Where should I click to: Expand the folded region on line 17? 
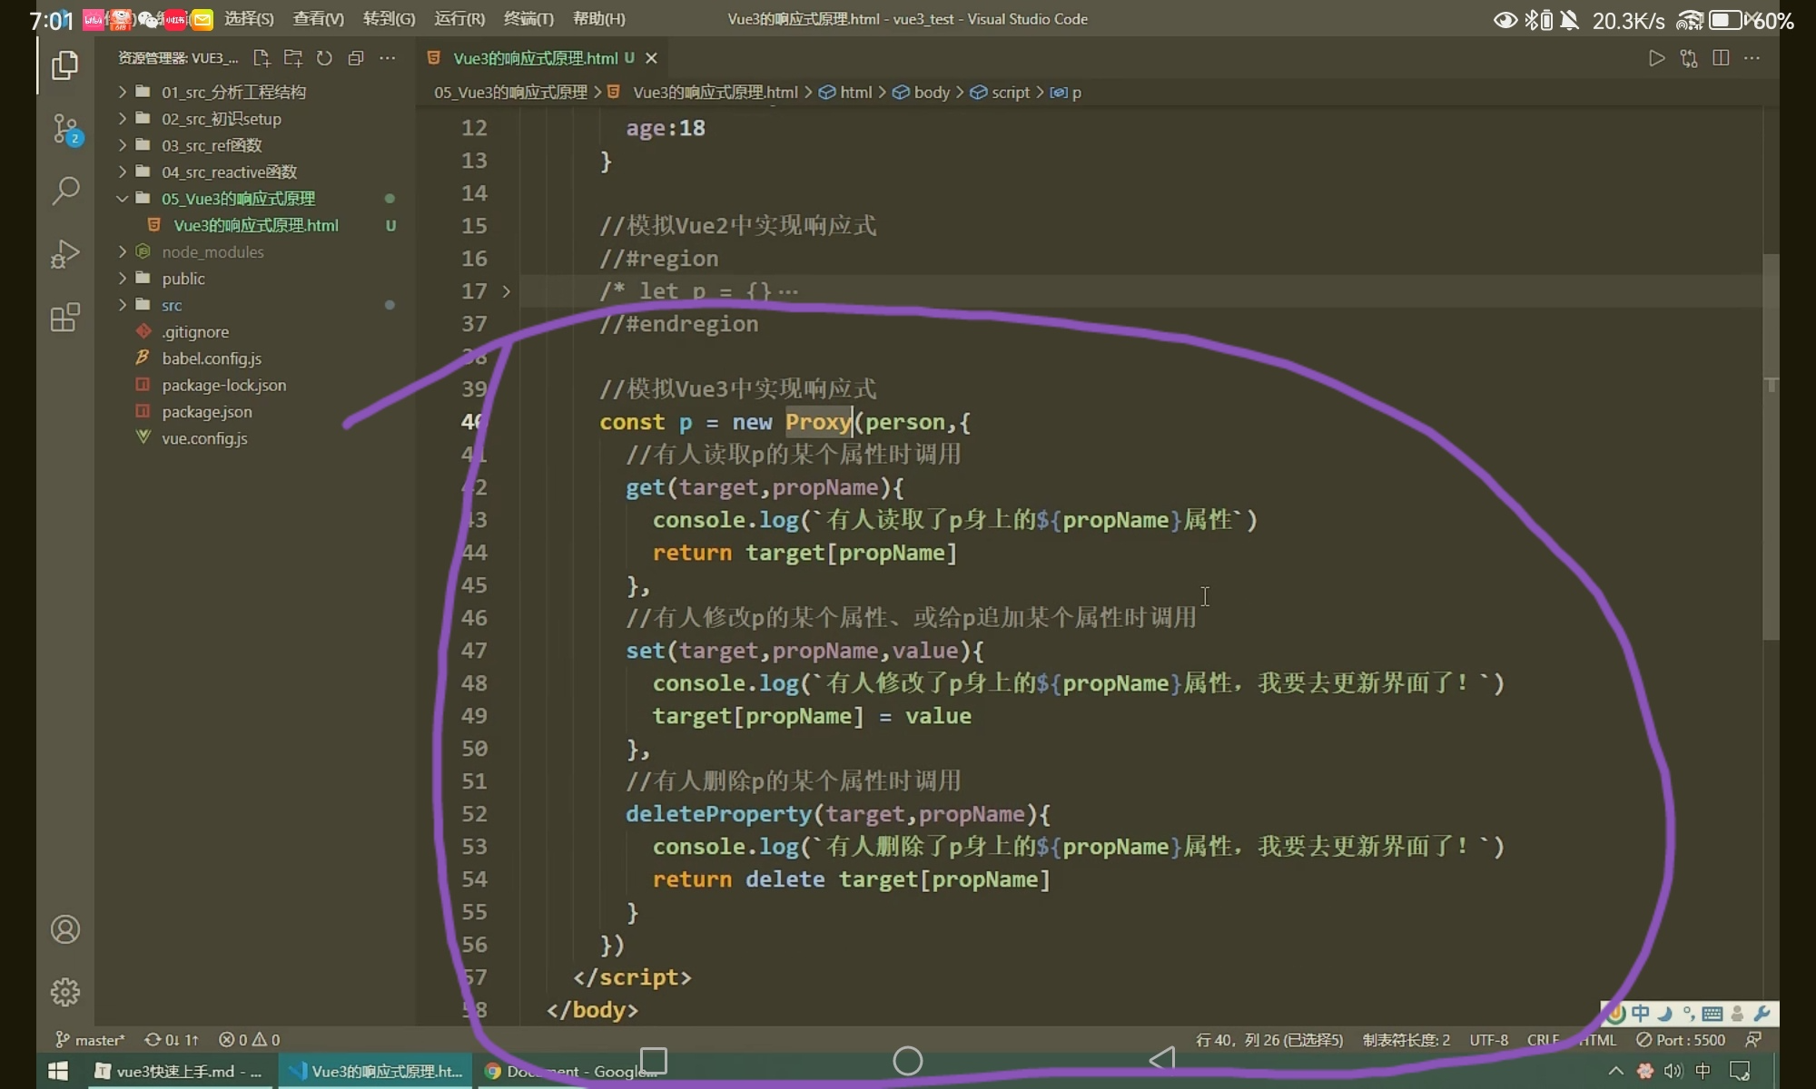tap(506, 291)
